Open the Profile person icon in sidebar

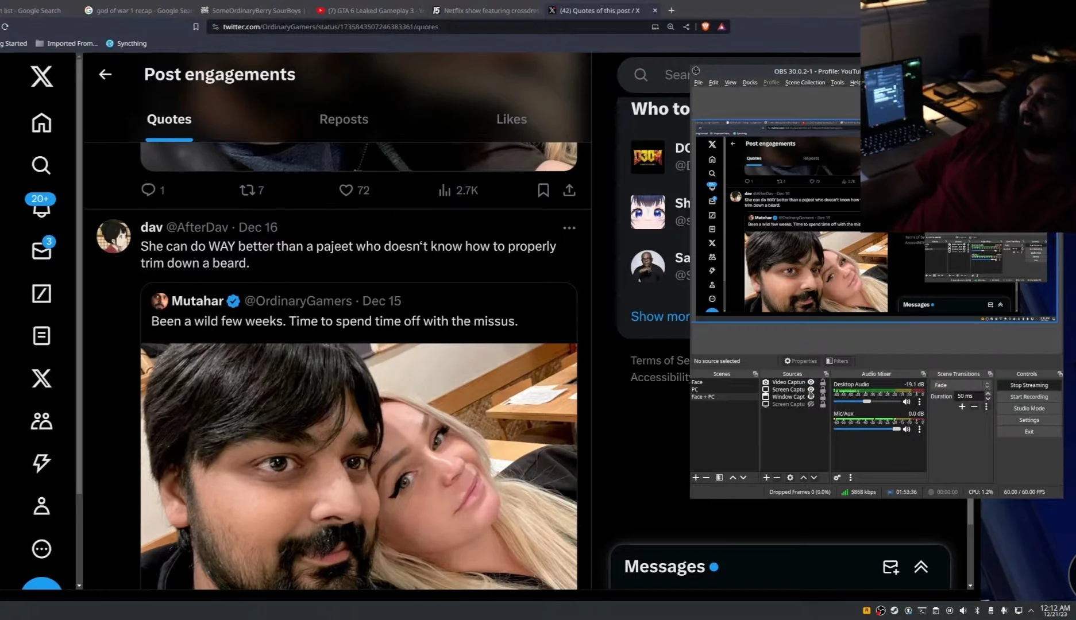click(x=41, y=506)
